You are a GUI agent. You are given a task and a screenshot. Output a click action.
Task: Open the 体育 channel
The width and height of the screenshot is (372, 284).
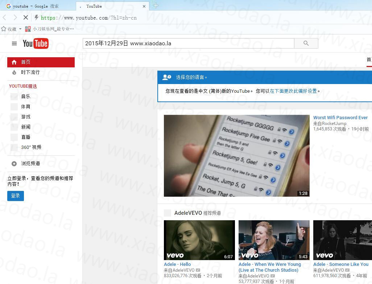[x=26, y=106]
